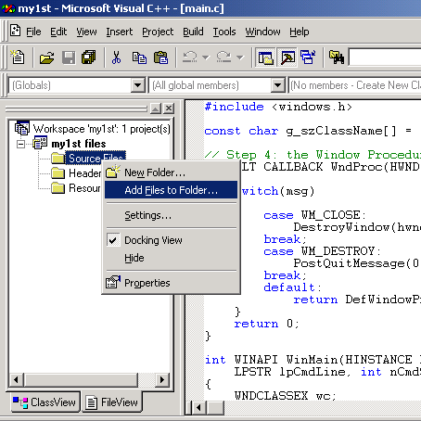Click the New Folder icon in context menu

click(x=113, y=172)
